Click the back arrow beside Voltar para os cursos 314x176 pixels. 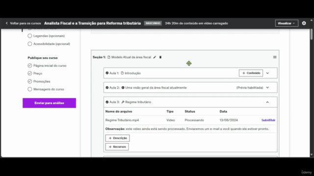coord(7,23)
